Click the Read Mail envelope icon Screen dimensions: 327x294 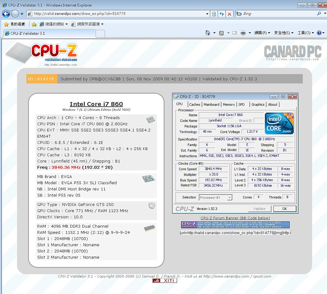coord(235,33)
